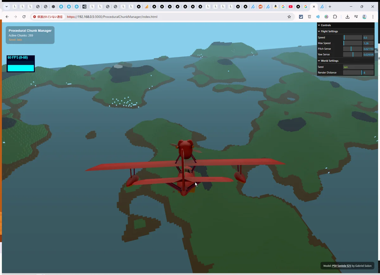This screenshot has width=380, height=275.
Task: Click the not-secure connection warning badge
Action: coord(48,17)
